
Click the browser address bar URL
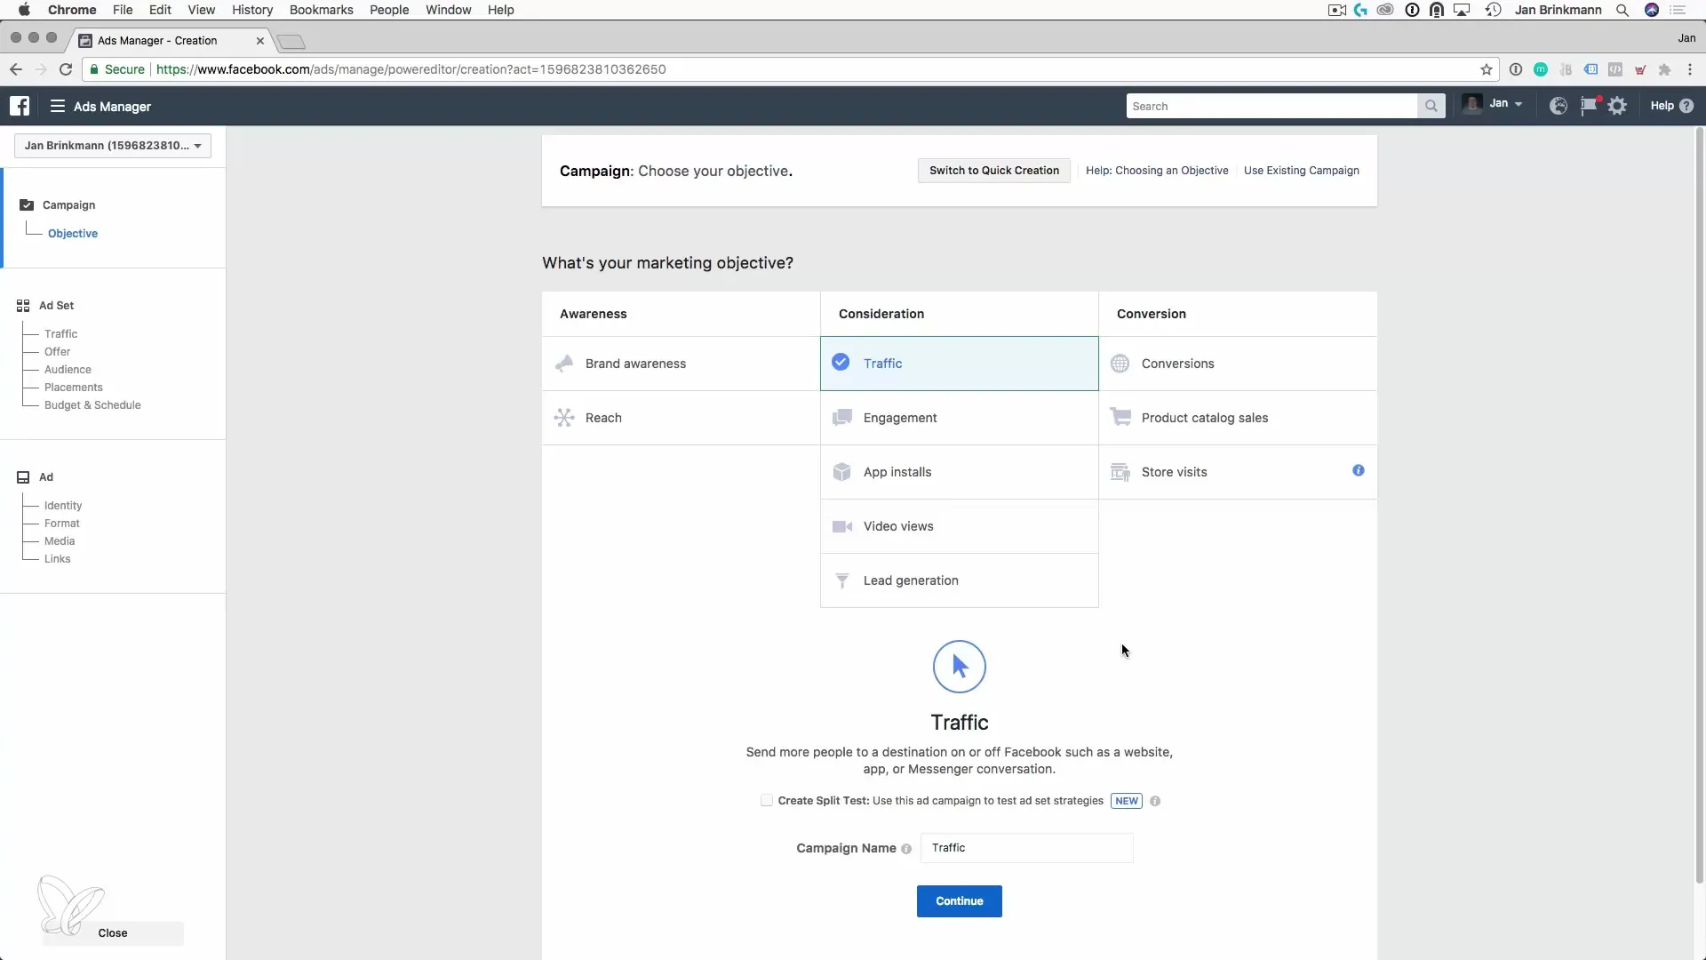(411, 69)
